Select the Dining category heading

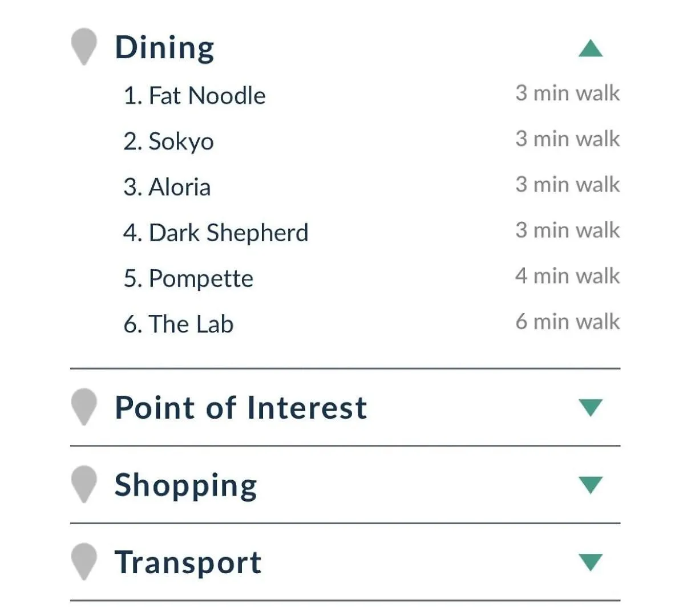(x=164, y=47)
